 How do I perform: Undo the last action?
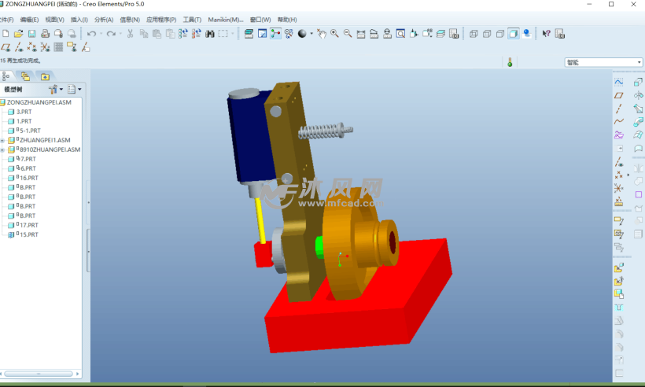click(91, 34)
